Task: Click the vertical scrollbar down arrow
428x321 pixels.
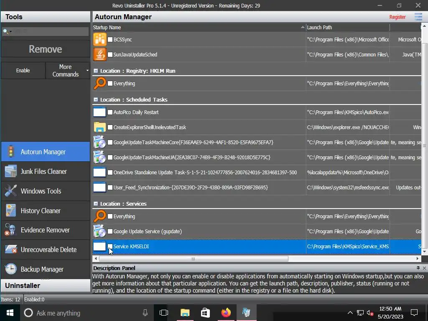Action: [425, 252]
